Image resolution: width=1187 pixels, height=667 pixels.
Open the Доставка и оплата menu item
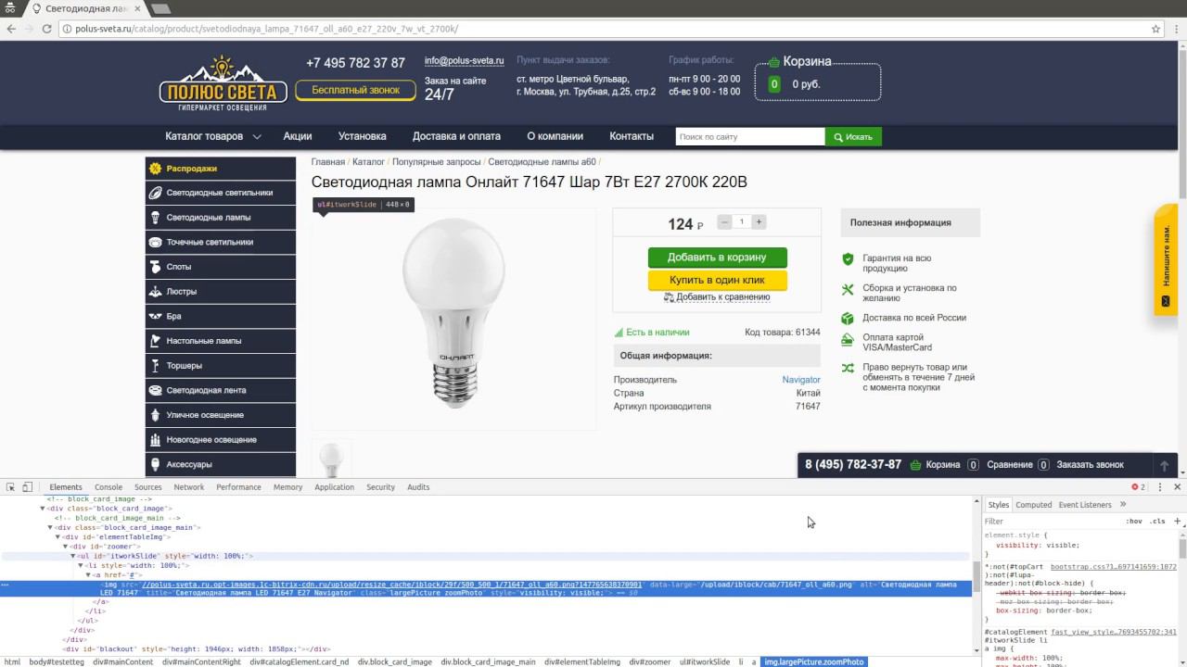tap(456, 136)
